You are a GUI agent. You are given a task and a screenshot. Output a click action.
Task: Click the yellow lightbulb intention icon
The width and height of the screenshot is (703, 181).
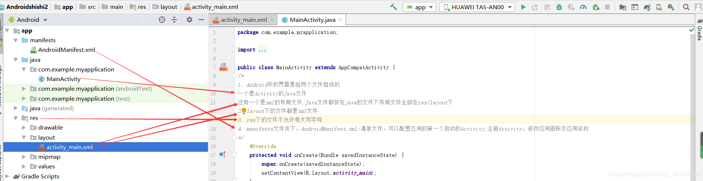[x=244, y=111]
